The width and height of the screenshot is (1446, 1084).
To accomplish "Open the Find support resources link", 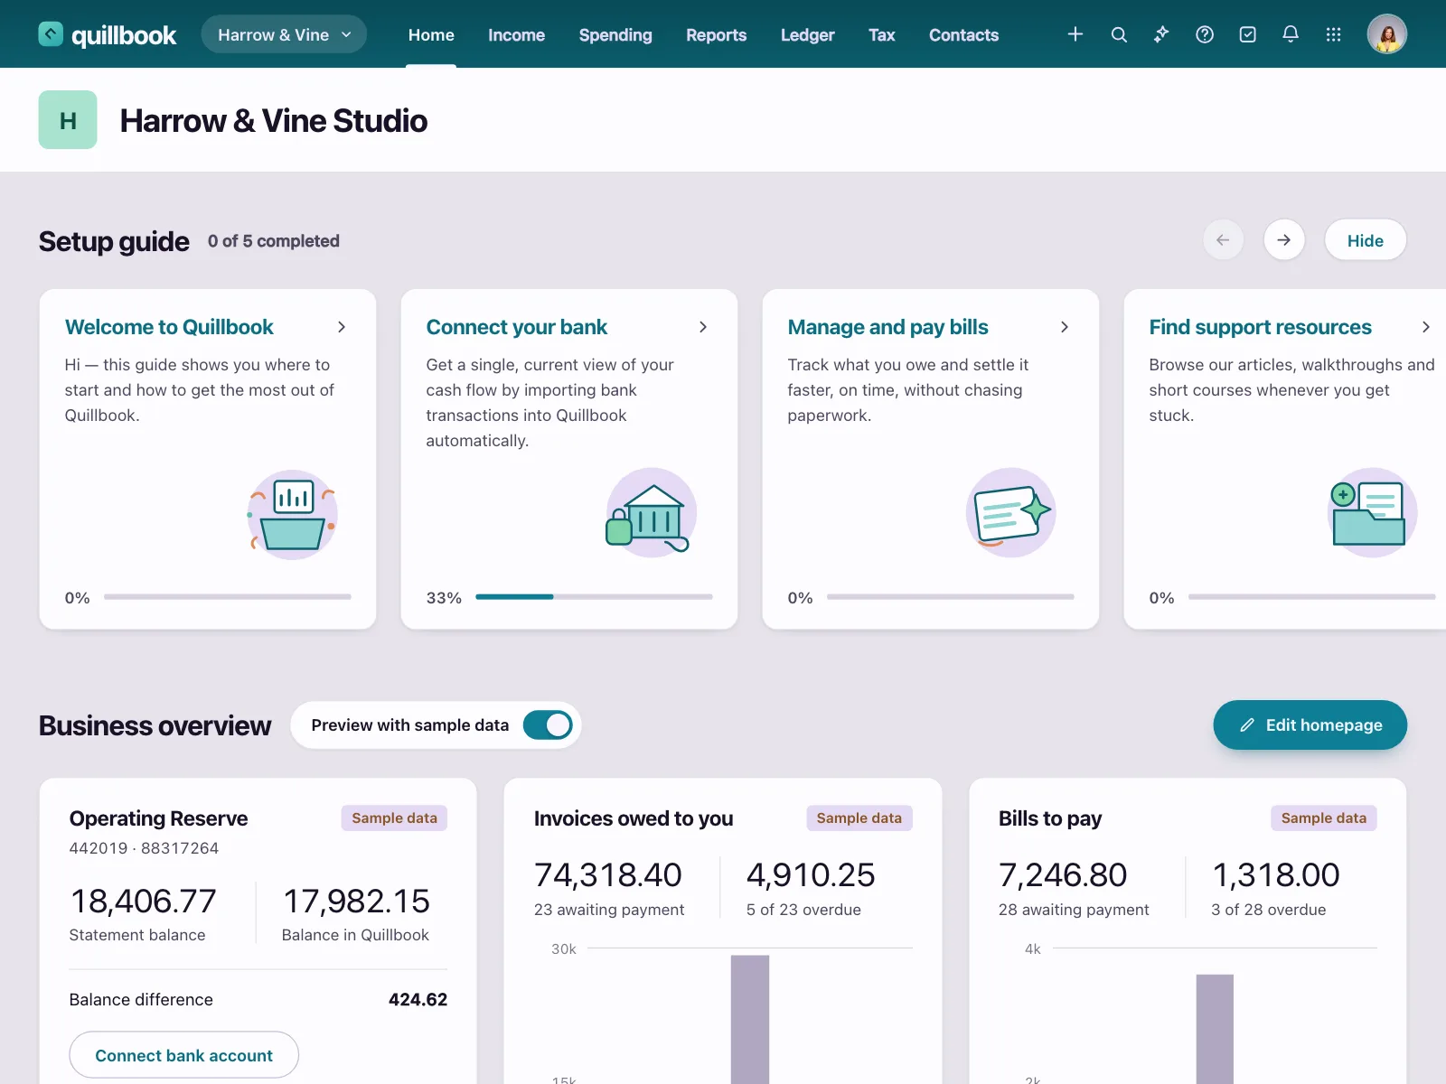I will pos(1261,327).
